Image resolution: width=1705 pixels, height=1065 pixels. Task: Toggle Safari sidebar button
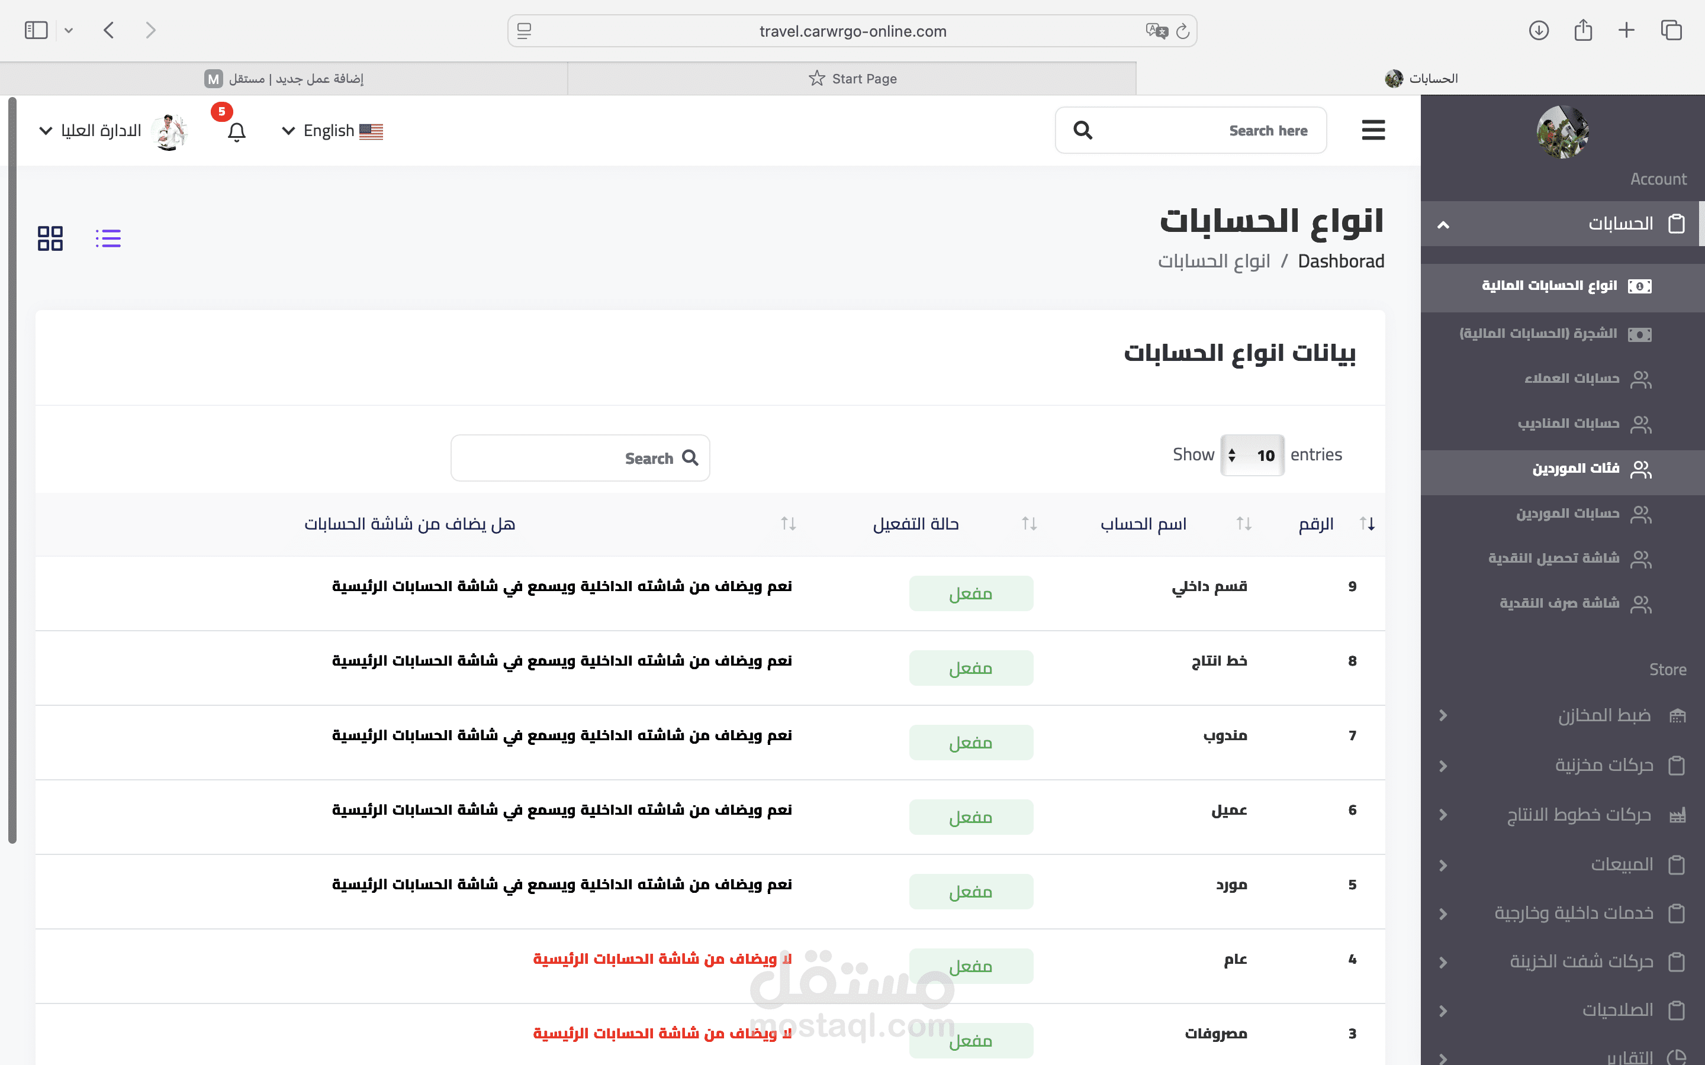point(36,30)
